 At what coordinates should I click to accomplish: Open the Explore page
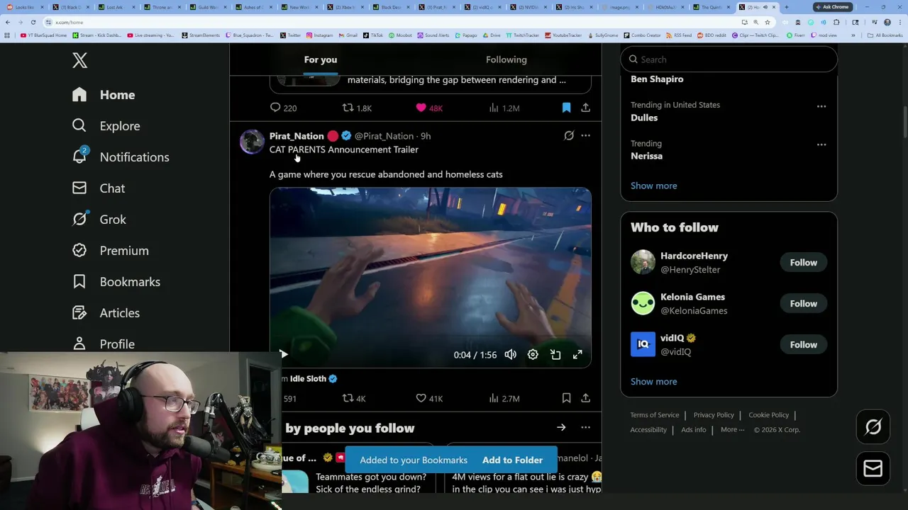pyautogui.click(x=106, y=126)
